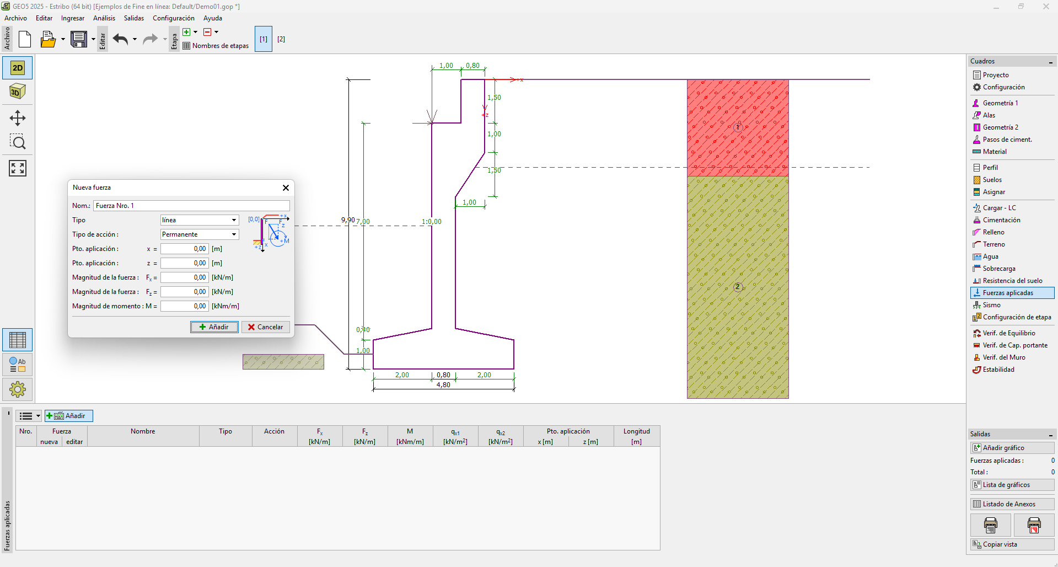Add a new construction stage (green plus)

(x=186, y=32)
